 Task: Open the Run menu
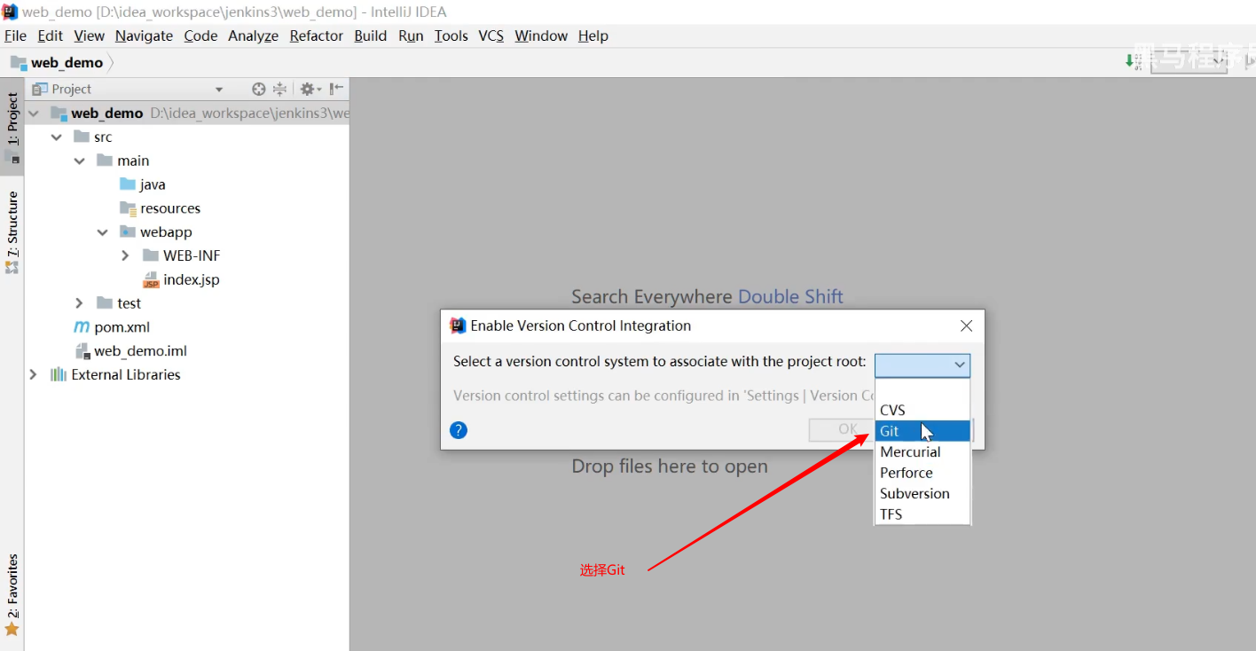click(x=411, y=35)
